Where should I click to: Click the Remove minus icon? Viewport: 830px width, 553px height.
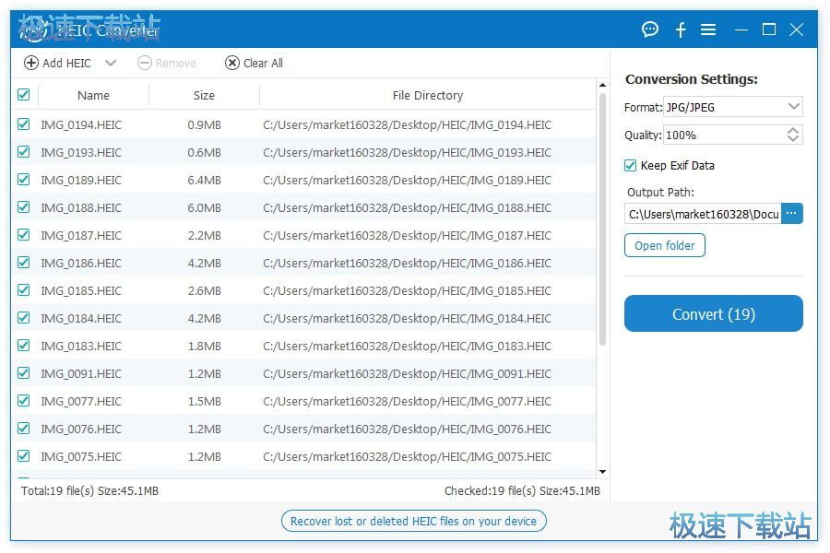coord(145,63)
